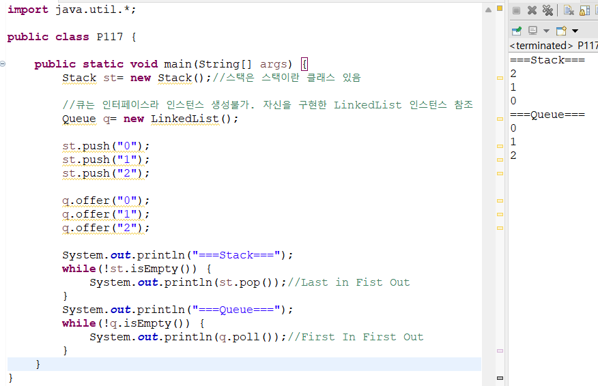Viewport: 598px width, 386px height.
Task: Click the Terminate square button in console
Action: click(x=516, y=10)
